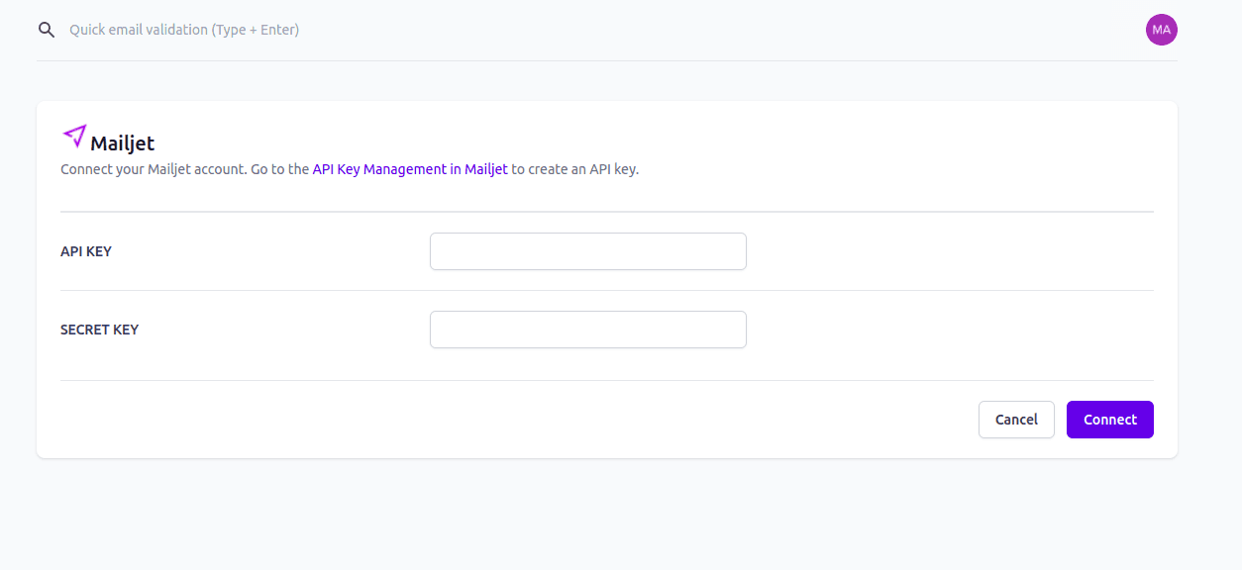Click the SECRET KEY label
The image size is (1242, 570).
pyautogui.click(x=100, y=329)
